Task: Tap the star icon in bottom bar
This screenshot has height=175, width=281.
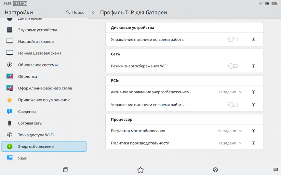Action: click(x=140, y=170)
